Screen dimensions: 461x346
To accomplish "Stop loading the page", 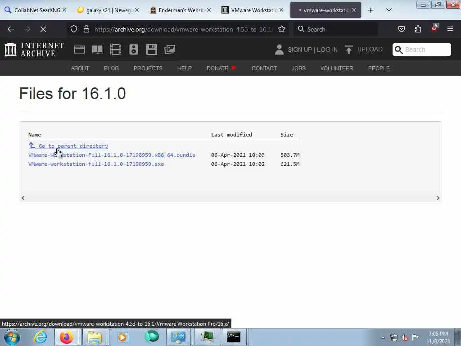I will [43, 29].
